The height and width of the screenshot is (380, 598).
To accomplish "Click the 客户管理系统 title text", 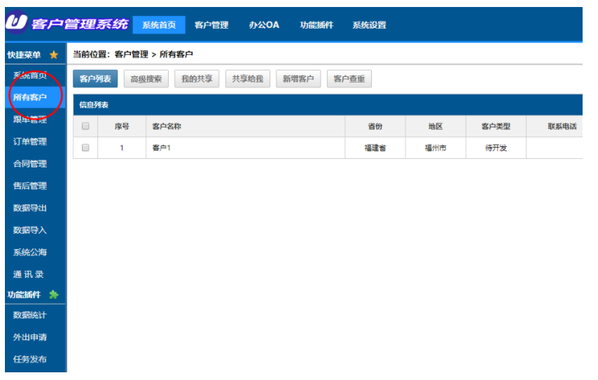I will coord(80,24).
